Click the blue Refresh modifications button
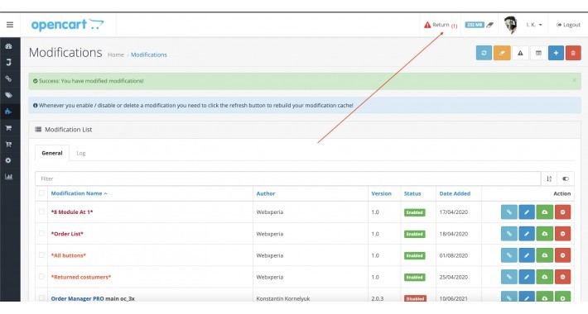Screen dimensions: 588x314 [x=484, y=53]
